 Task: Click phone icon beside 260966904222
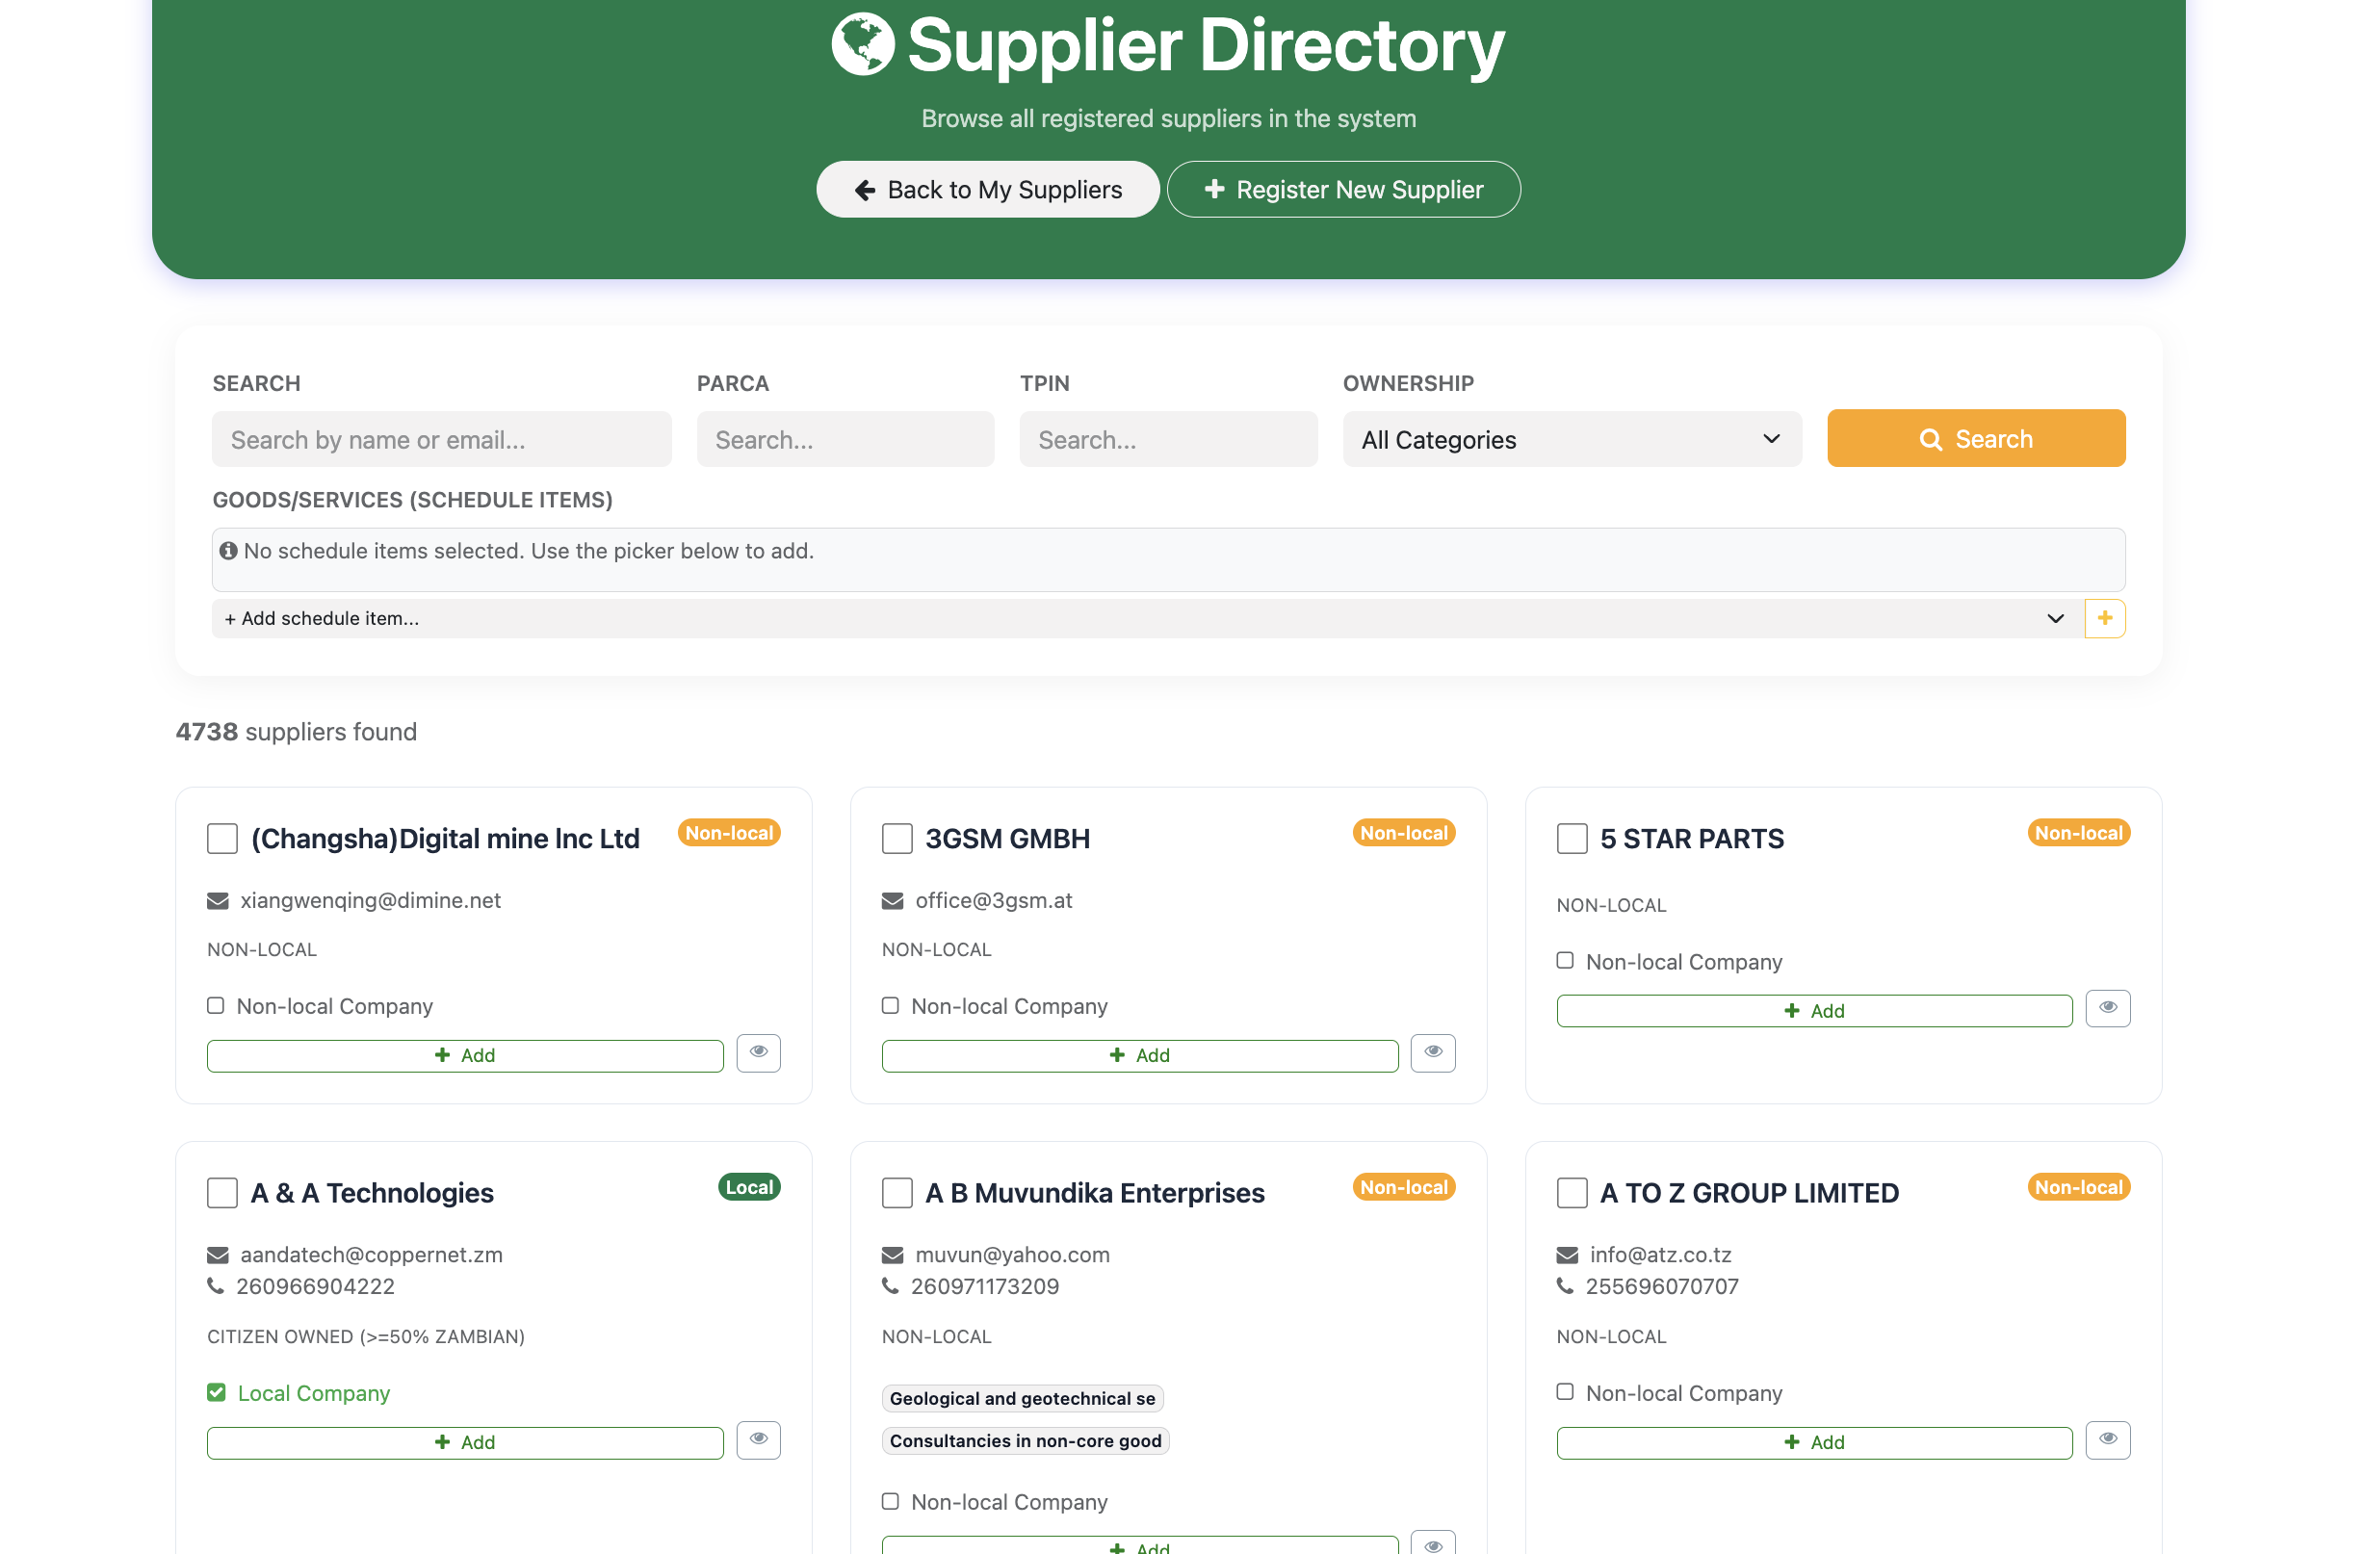click(x=216, y=1285)
